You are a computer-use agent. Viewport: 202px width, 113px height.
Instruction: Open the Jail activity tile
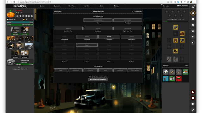click(x=15, y=54)
